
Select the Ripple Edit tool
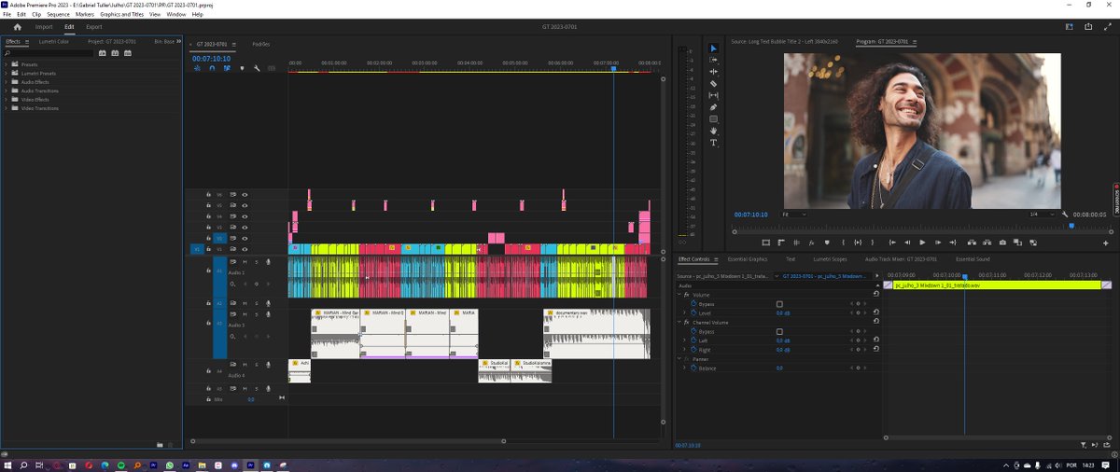[714, 72]
